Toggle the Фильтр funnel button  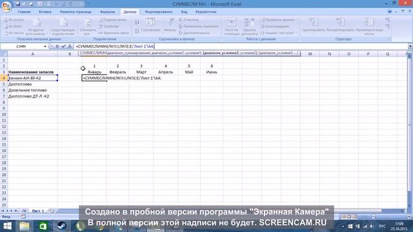[170, 25]
